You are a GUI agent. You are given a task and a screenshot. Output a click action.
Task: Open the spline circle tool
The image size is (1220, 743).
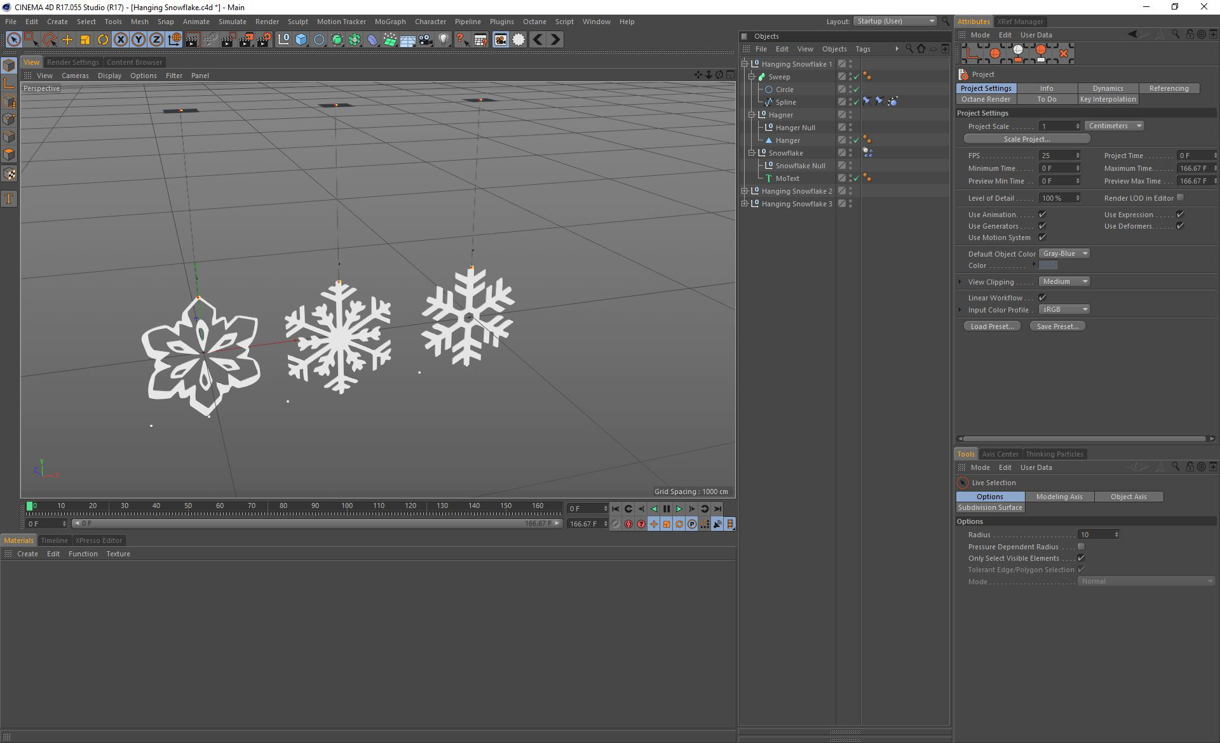click(319, 39)
